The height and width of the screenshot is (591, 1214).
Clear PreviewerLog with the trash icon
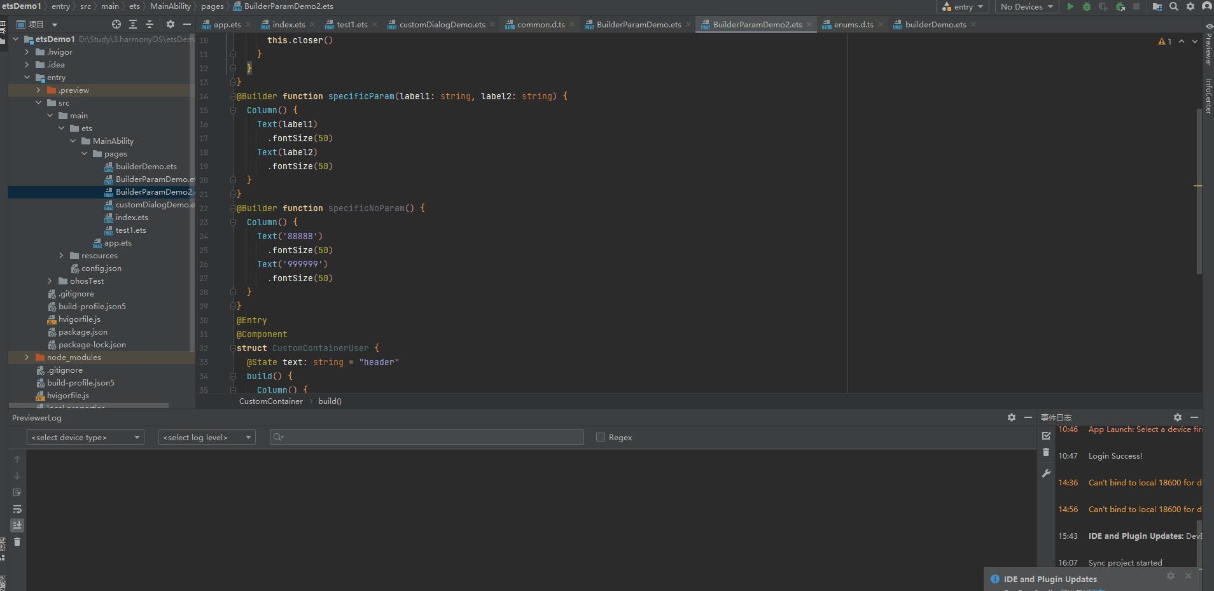[17, 542]
